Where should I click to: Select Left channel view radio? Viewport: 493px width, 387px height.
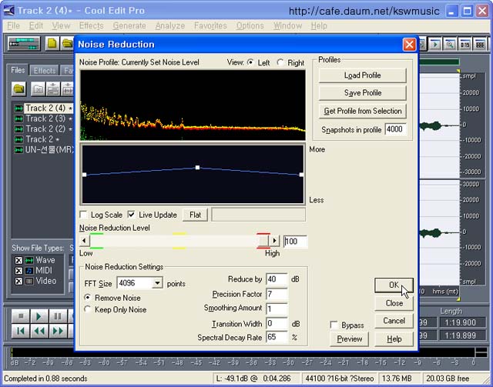(250, 62)
